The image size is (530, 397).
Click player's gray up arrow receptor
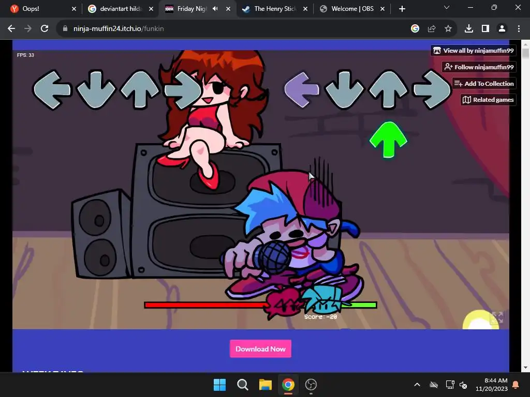388,89
